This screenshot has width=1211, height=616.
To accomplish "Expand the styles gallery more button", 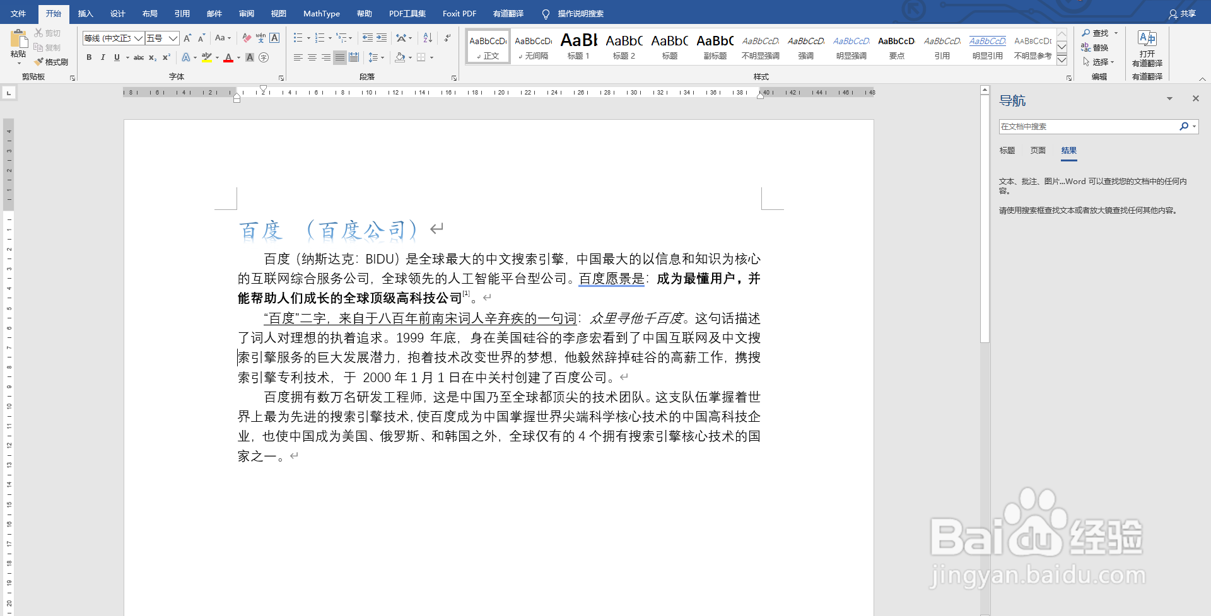I will tap(1062, 60).
